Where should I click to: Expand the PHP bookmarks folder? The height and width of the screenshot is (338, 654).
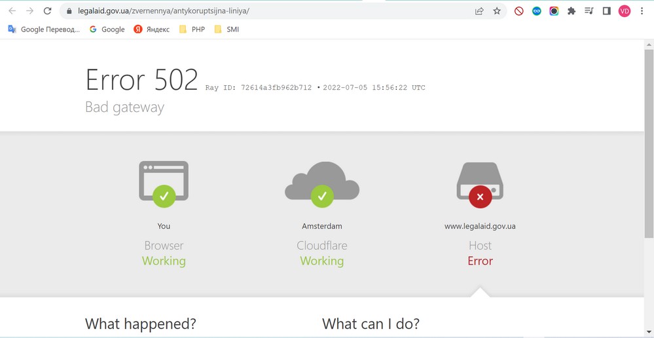pyautogui.click(x=192, y=29)
